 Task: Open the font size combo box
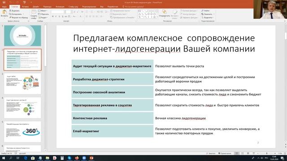[x=68, y=12]
